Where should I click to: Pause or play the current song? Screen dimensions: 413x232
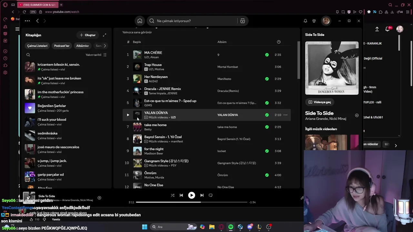pos(192,195)
